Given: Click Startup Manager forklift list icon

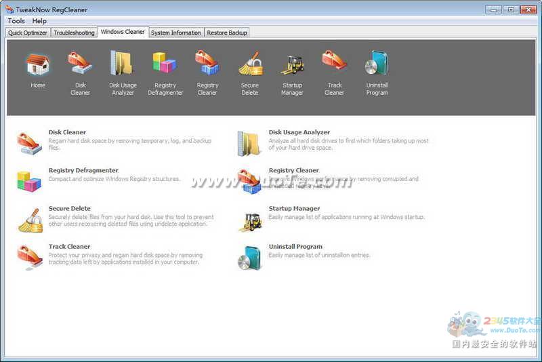Looking at the screenshot, I should (250, 222).
